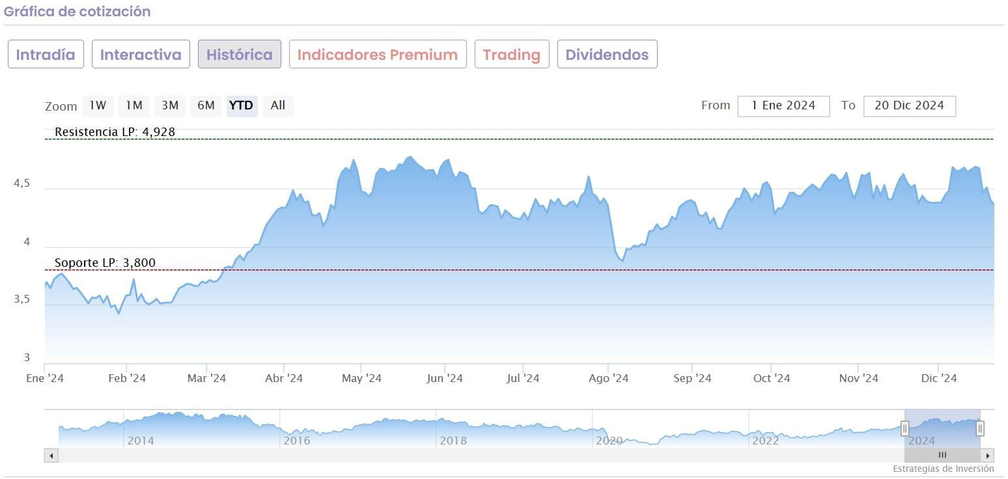
Task: Open the Intradía chart tab
Action: click(46, 55)
